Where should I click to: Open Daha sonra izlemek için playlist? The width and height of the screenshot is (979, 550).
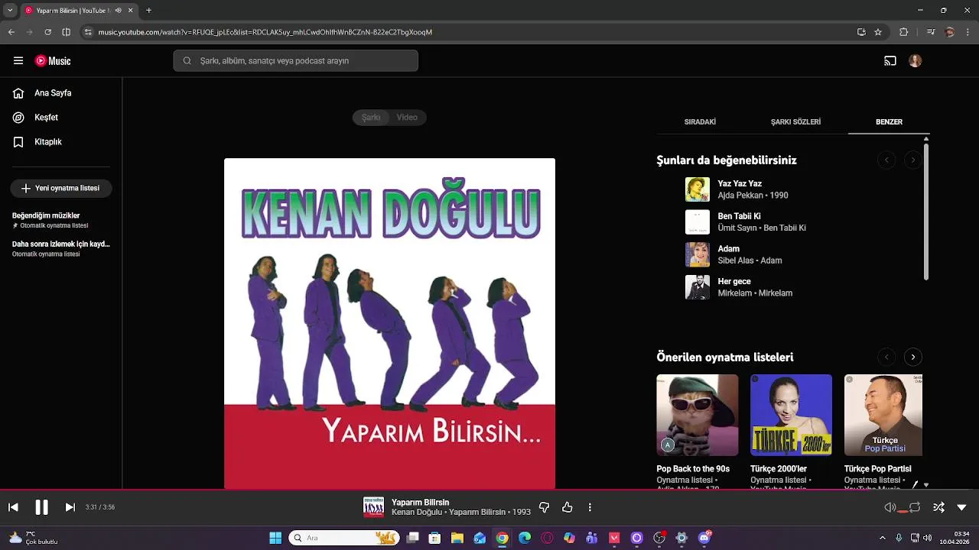point(61,248)
